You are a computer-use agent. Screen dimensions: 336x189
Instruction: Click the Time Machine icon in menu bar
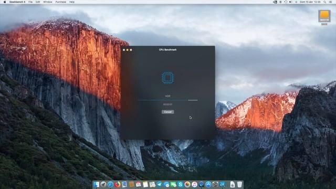click(x=286, y=2)
